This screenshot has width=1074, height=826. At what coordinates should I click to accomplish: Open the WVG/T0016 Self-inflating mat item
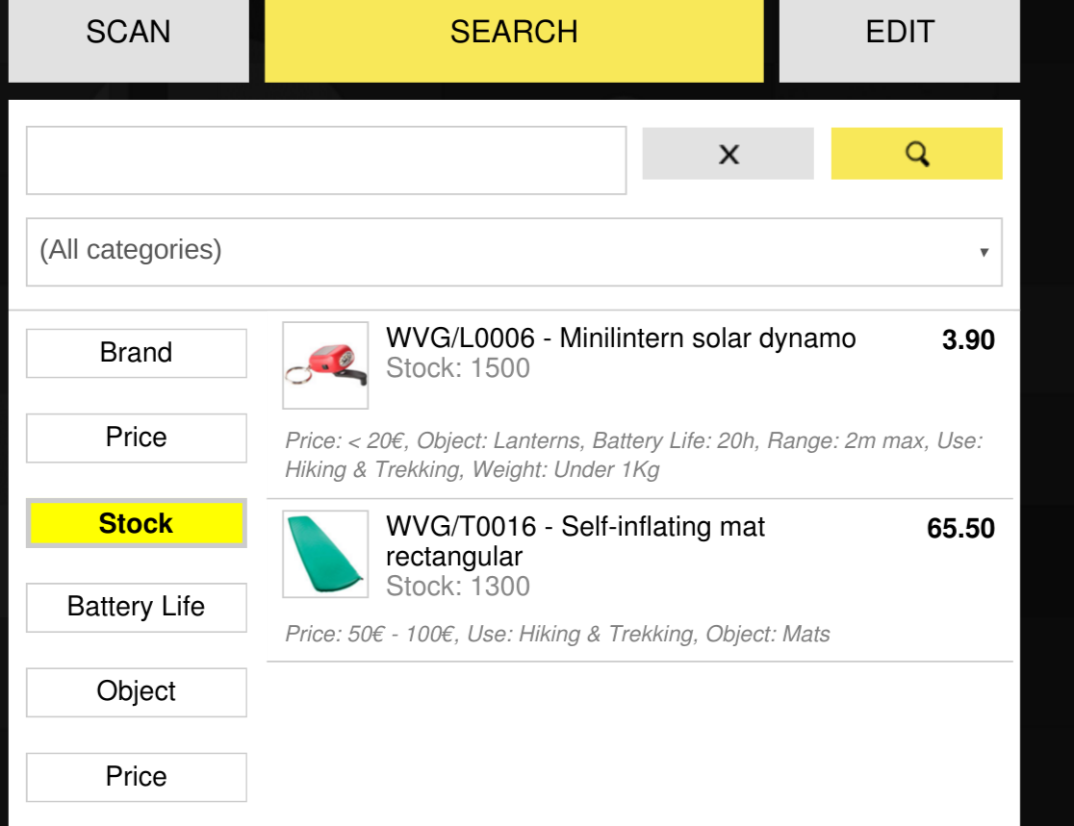(x=575, y=527)
